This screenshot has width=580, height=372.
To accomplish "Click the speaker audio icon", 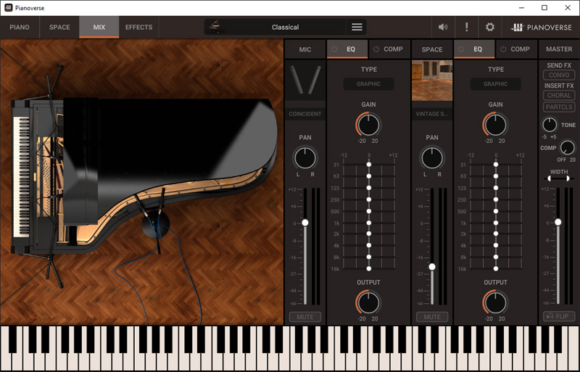I will click(x=443, y=27).
